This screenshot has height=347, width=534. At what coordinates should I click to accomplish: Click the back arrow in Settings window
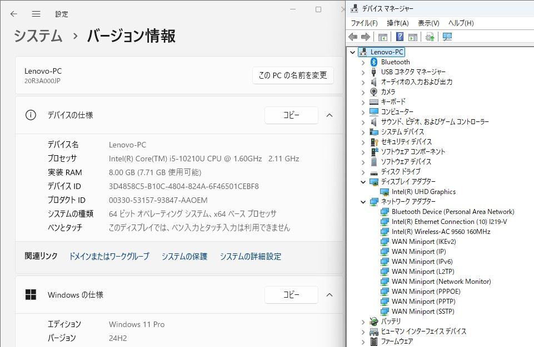[13, 14]
